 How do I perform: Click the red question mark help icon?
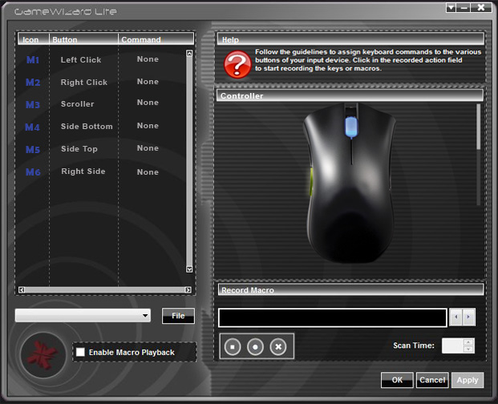[237, 64]
